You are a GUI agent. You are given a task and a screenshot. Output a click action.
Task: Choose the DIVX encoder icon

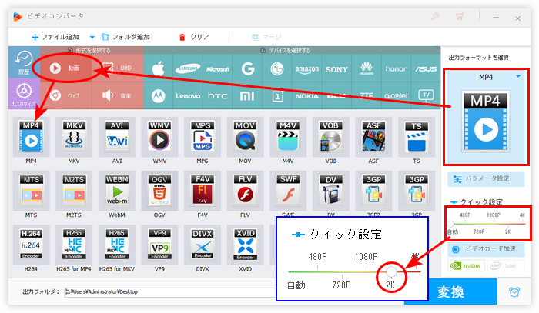203,245
